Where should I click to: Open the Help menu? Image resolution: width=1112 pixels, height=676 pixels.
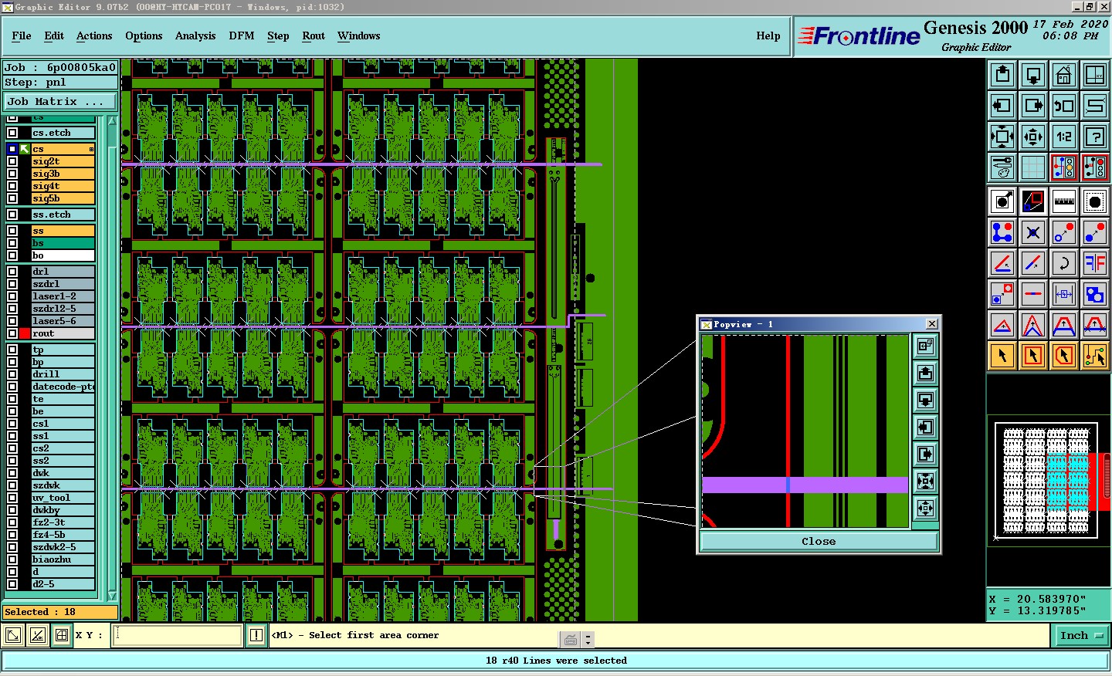pyautogui.click(x=768, y=35)
